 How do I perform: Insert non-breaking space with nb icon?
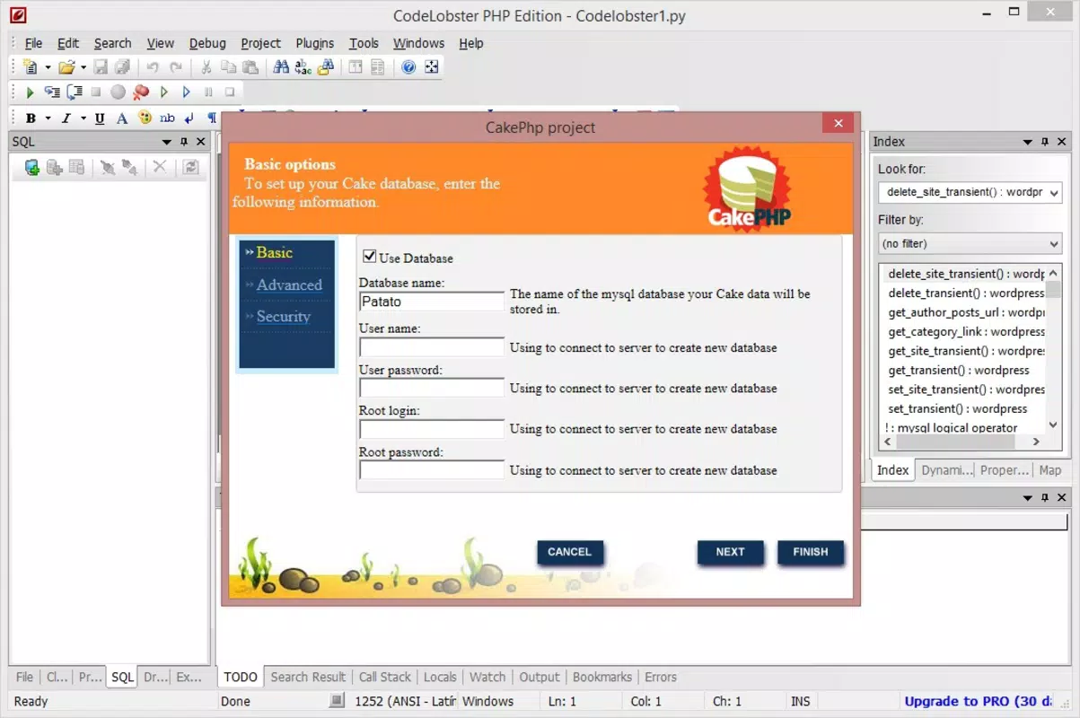(167, 118)
